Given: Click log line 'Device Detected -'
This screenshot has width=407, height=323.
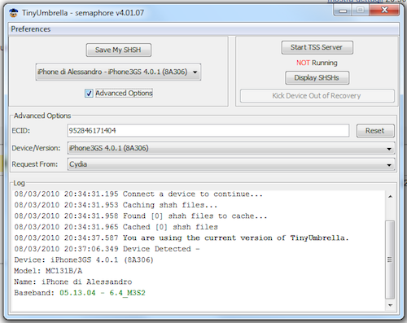Looking at the screenshot, I should pos(107,249).
